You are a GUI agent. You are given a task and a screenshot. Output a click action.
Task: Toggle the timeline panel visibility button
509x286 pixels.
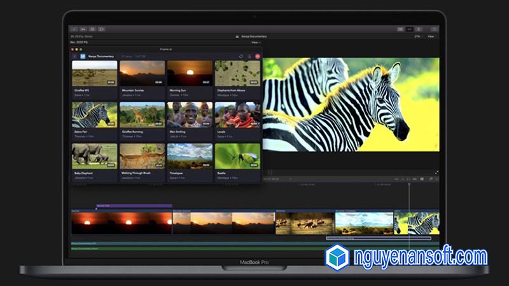point(410,29)
